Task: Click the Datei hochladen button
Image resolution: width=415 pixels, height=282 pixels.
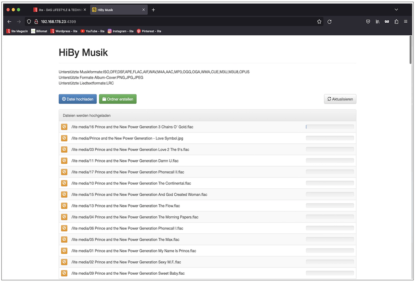Action: pyautogui.click(x=77, y=99)
